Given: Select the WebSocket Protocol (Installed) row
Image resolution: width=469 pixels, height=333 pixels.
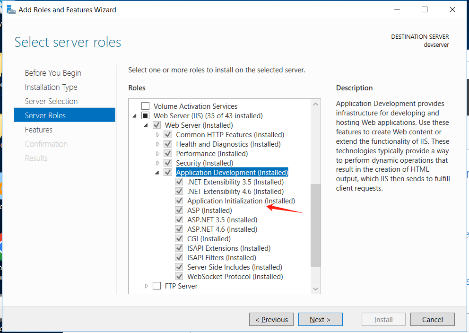Looking at the screenshot, I should click(x=235, y=276).
